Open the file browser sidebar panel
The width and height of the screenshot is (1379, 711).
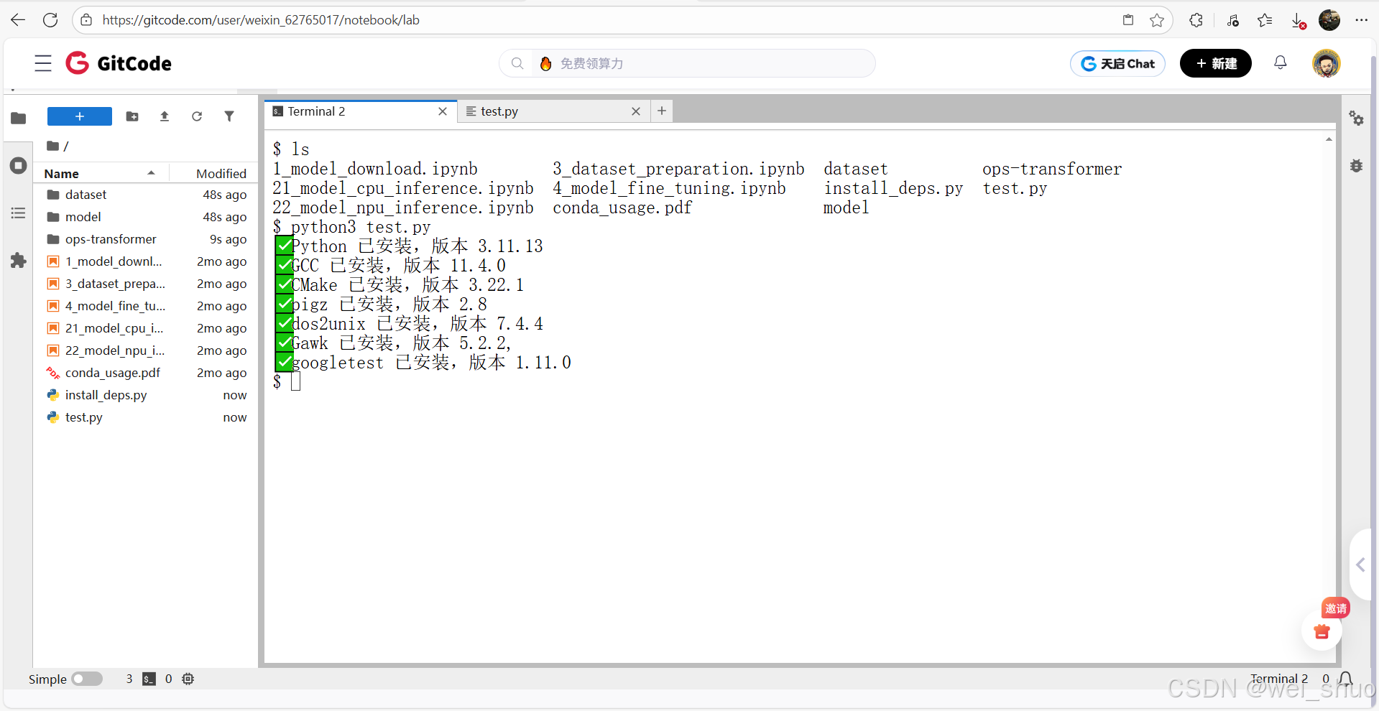(x=18, y=118)
